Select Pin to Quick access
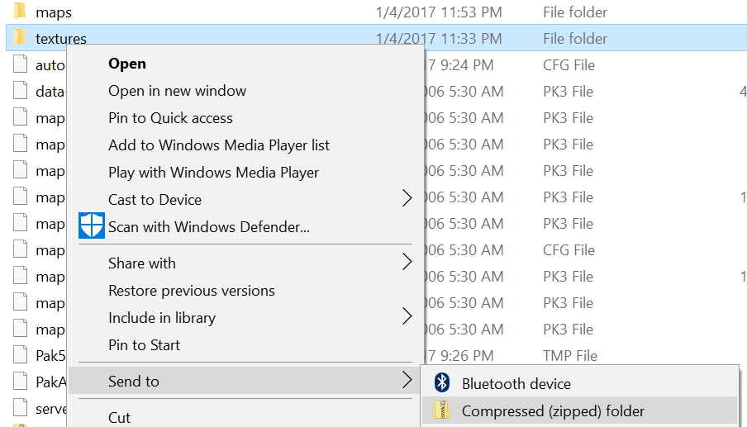This screenshot has height=427, width=747. [x=170, y=118]
